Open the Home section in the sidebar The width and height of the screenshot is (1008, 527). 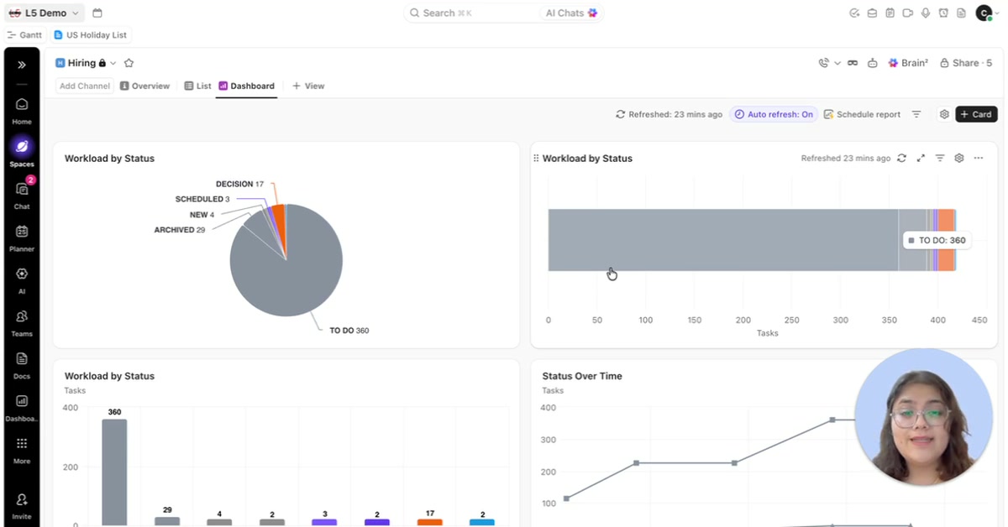coord(22,110)
